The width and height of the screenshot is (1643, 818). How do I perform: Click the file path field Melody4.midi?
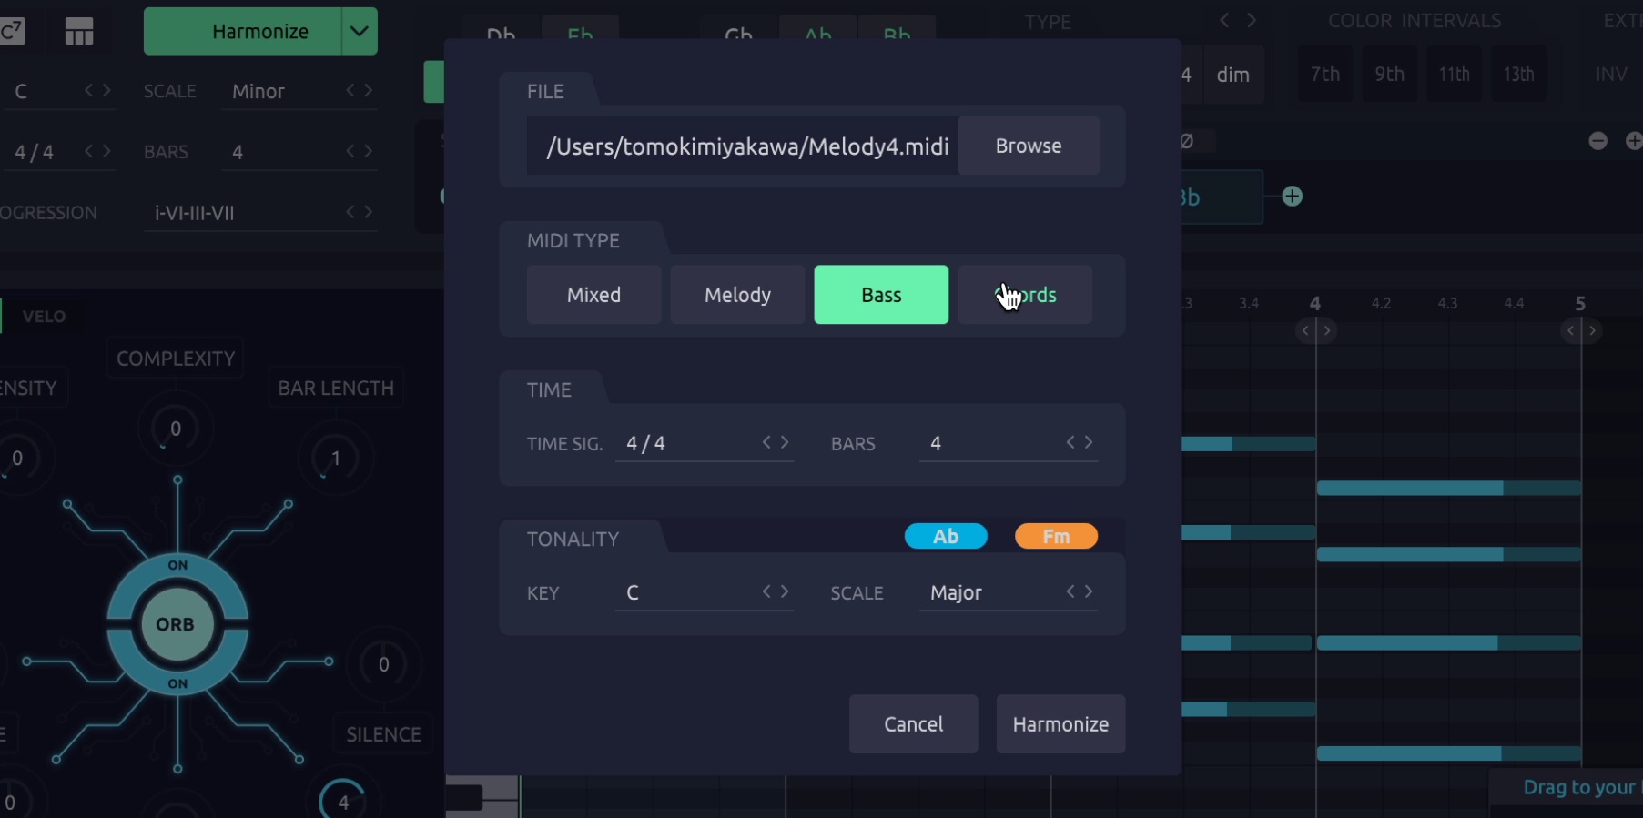pyautogui.click(x=742, y=146)
